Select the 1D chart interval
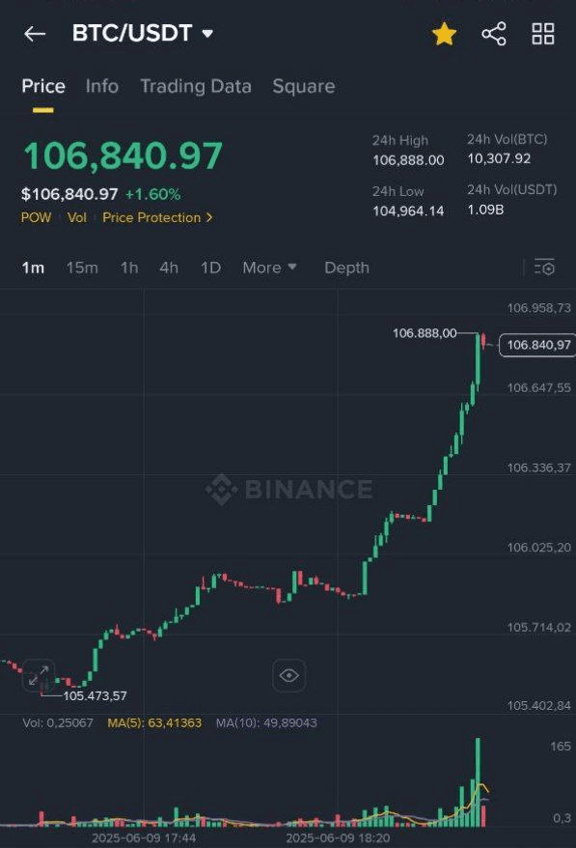The width and height of the screenshot is (576, 848). (210, 268)
